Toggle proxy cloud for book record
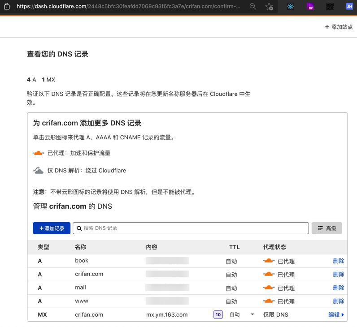Screen dimensions: 357x327 point(269,261)
